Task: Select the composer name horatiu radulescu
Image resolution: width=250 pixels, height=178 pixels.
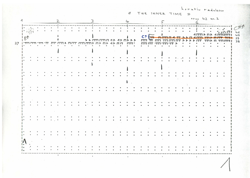Action: click(202, 10)
